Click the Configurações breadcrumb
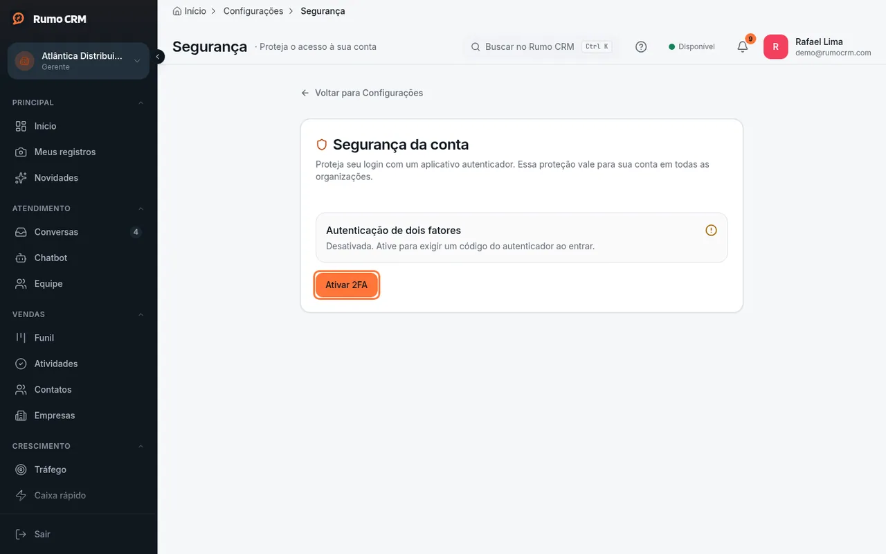886x554 pixels. 253,11
